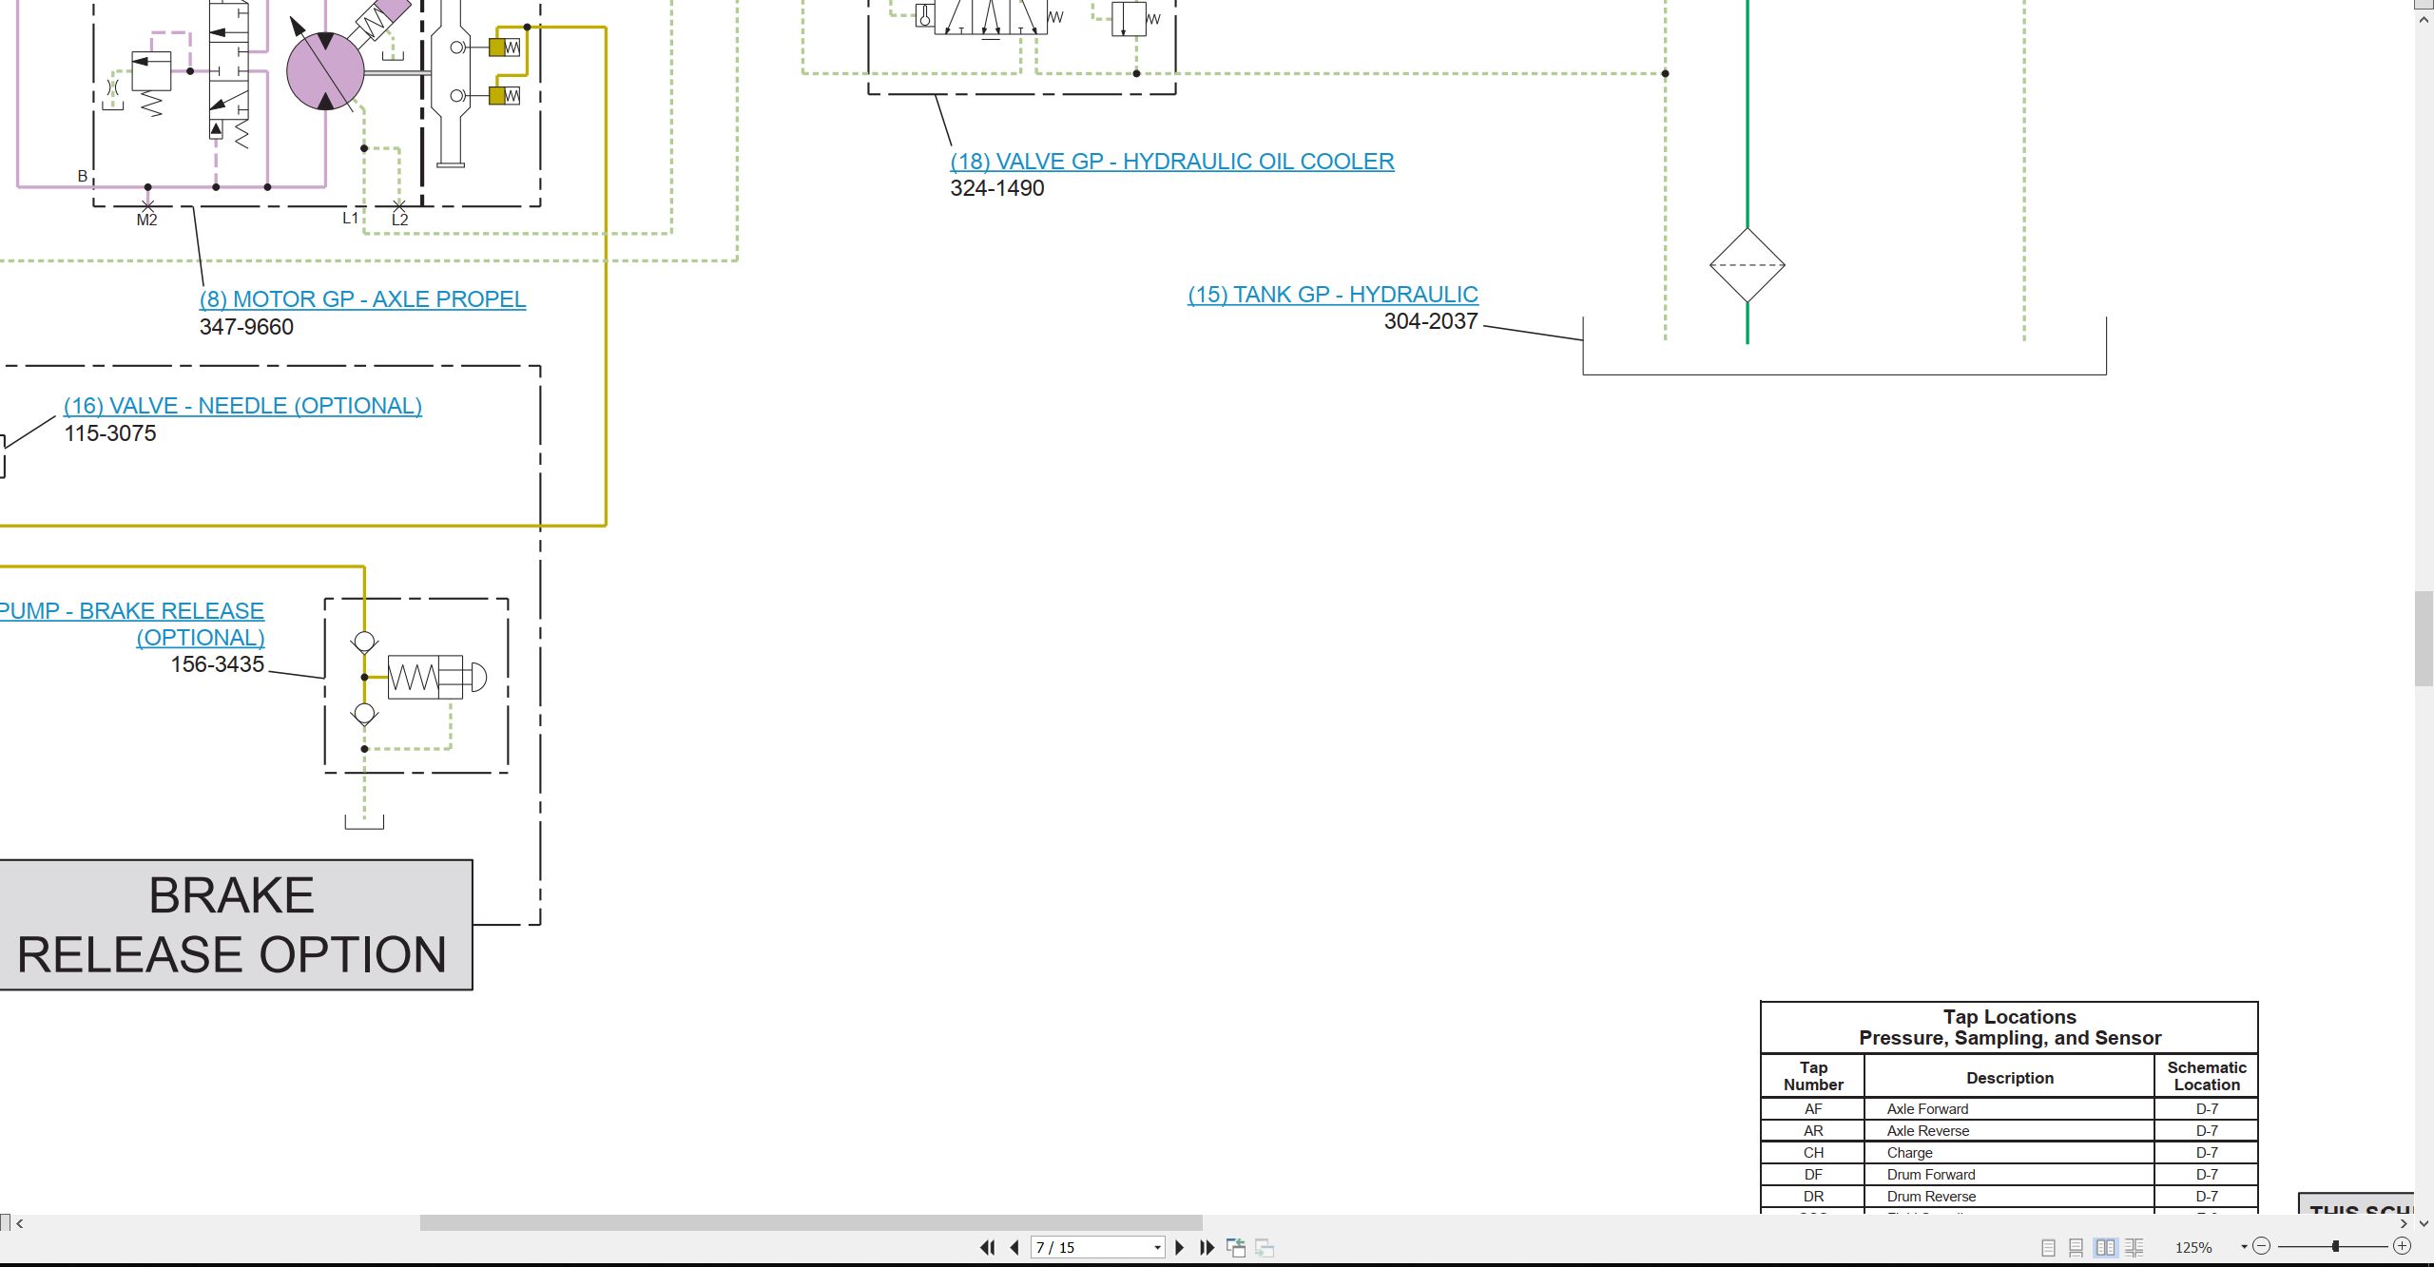Click the horizontal scrollbar thumb
The height and width of the screenshot is (1267, 2434).
click(811, 1222)
